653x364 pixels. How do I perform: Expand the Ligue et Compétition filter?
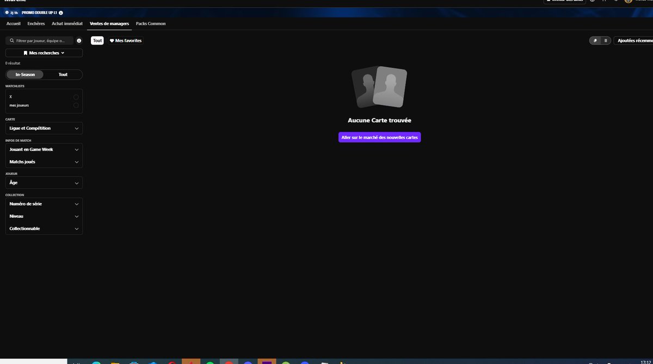click(44, 128)
